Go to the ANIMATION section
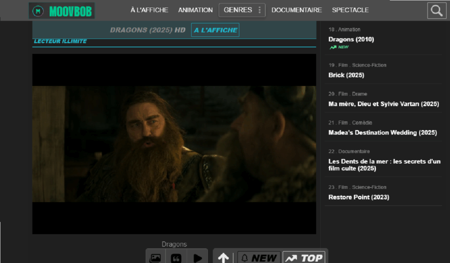Screen dimensions: 450x263 click(195, 10)
